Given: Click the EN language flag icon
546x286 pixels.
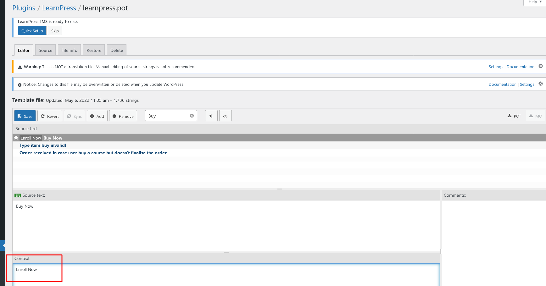Looking at the screenshot, I should (x=18, y=195).
